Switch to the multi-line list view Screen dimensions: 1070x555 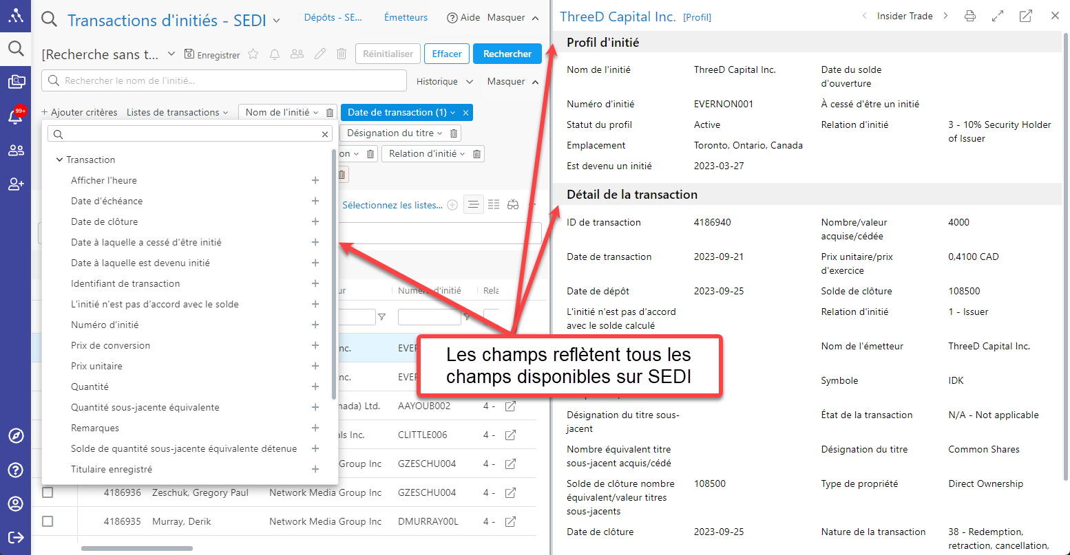[x=494, y=205]
